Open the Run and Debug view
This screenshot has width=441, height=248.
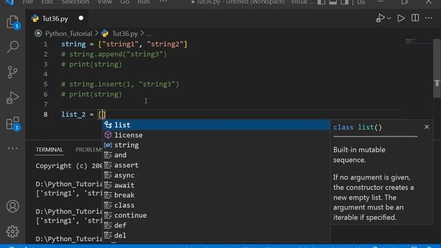pyautogui.click(x=12, y=98)
